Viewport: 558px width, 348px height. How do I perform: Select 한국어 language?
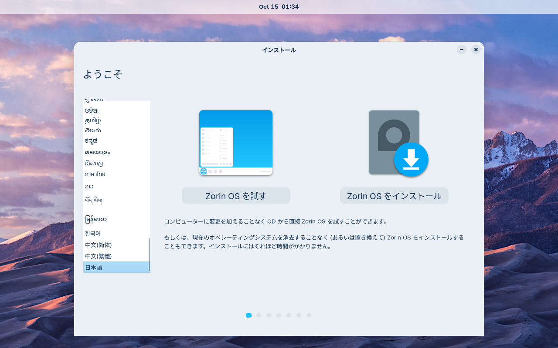(x=116, y=234)
